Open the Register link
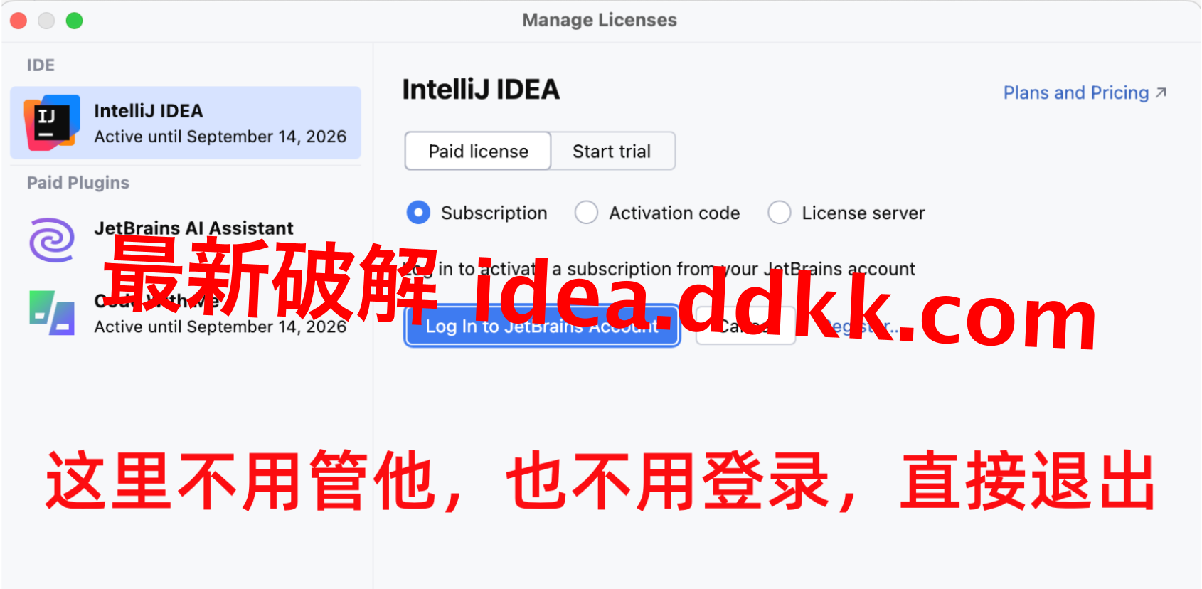This screenshot has height=589, width=1202. 861,327
